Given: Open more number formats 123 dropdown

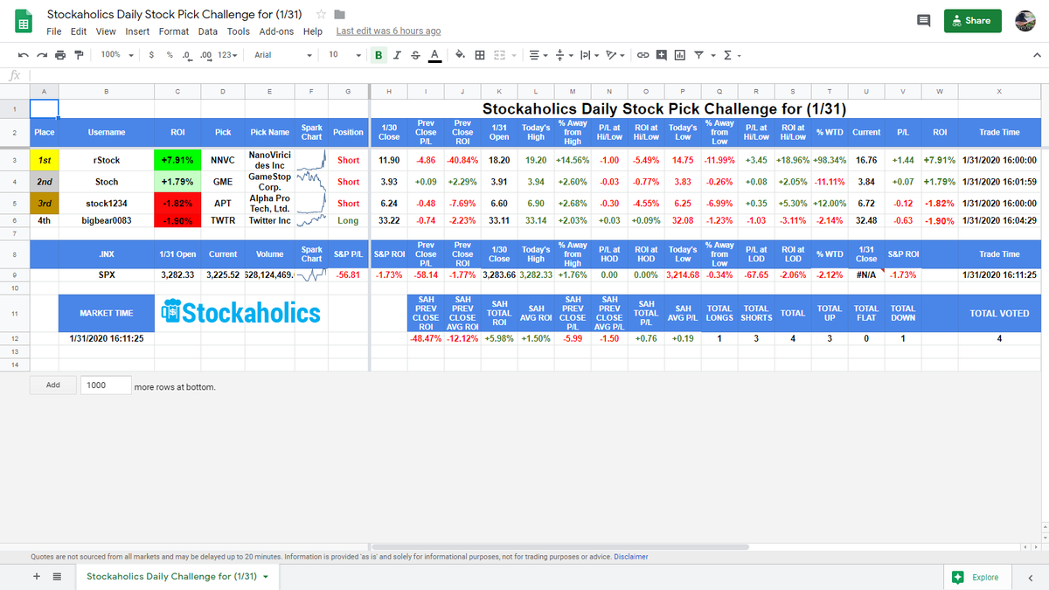Looking at the screenshot, I should (x=228, y=55).
